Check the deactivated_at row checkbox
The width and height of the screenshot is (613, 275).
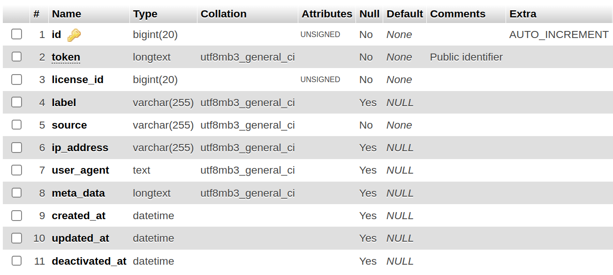coord(17,261)
